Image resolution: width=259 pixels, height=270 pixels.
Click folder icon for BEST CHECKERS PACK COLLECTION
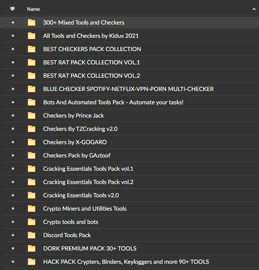[x=32, y=49]
